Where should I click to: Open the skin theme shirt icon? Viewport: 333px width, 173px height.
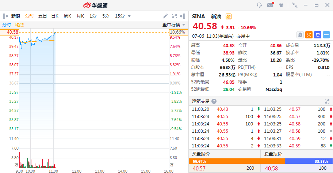coord(281,5)
